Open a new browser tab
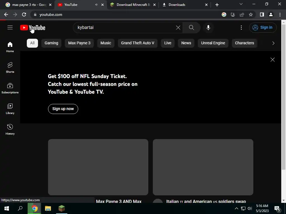The width and height of the screenshot is (286, 214). (x=217, y=5)
